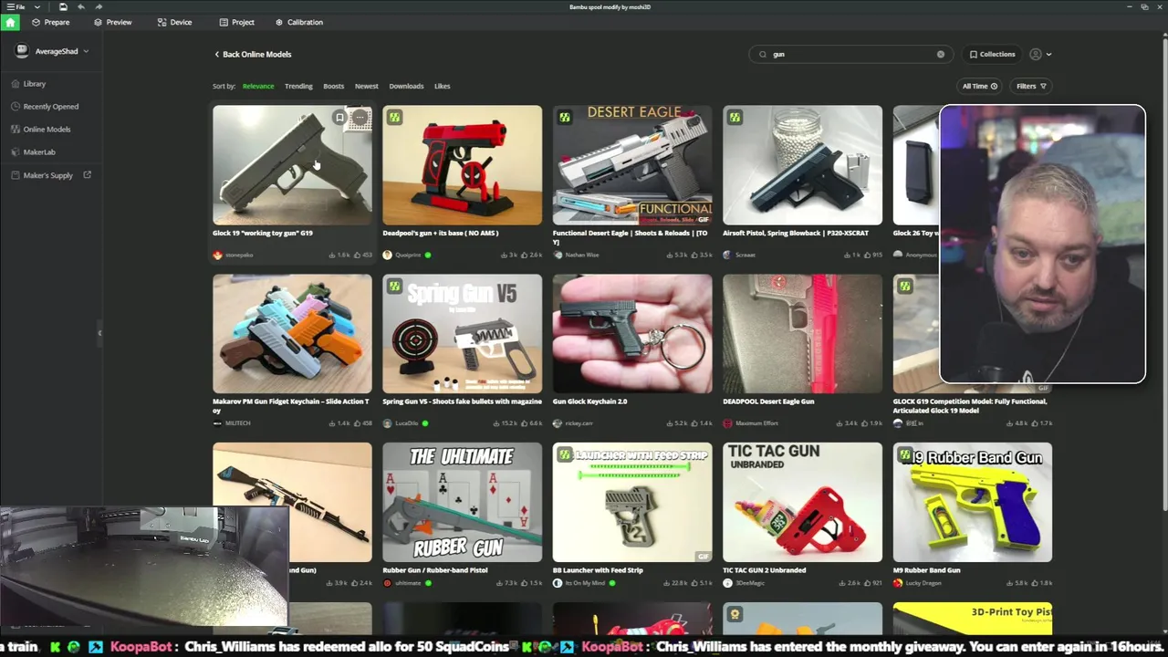Click the save disk icon
1168x657 pixels.
[x=63, y=7]
